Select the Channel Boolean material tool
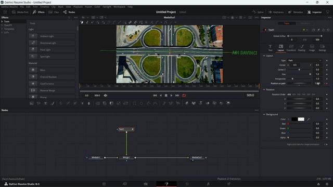This screenshot has width=333, height=187. click(x=52, y=77)
